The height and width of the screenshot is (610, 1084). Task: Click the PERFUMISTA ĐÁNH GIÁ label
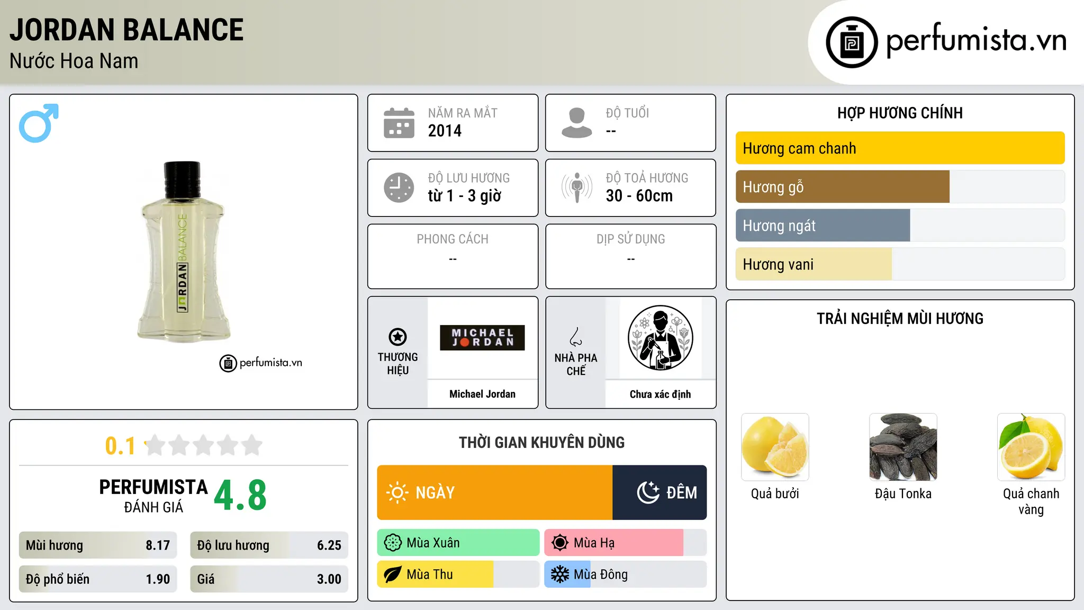(153, 496)
